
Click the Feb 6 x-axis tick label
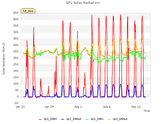point(107,107)
